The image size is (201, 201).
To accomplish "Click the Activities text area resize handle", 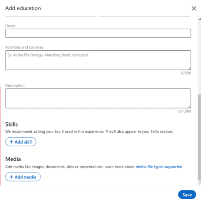I will coord(189,69).
